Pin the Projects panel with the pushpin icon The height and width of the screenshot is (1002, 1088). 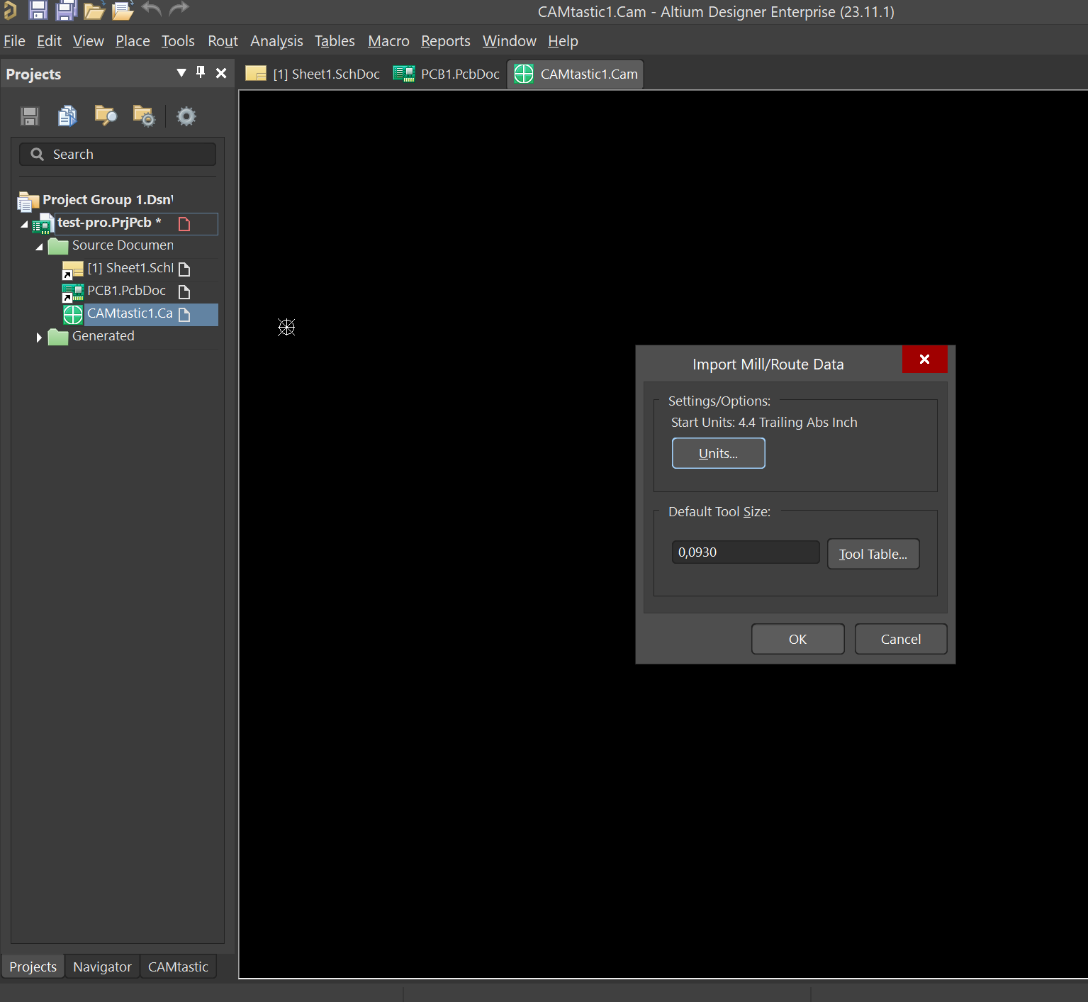pos(201,72)
